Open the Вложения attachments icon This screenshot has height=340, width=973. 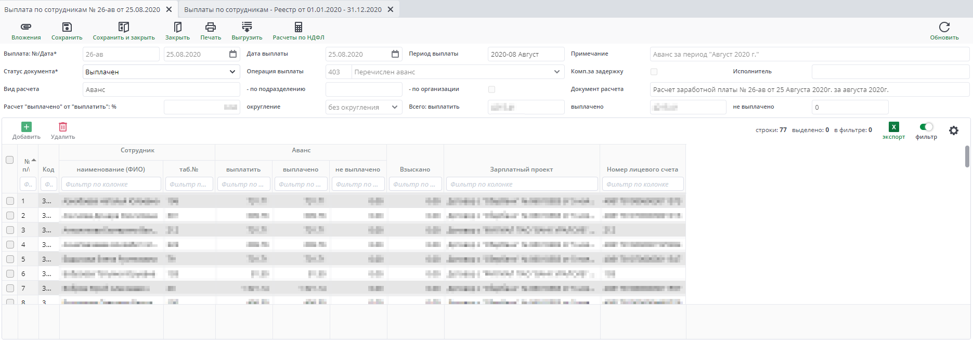pos(26,27)
